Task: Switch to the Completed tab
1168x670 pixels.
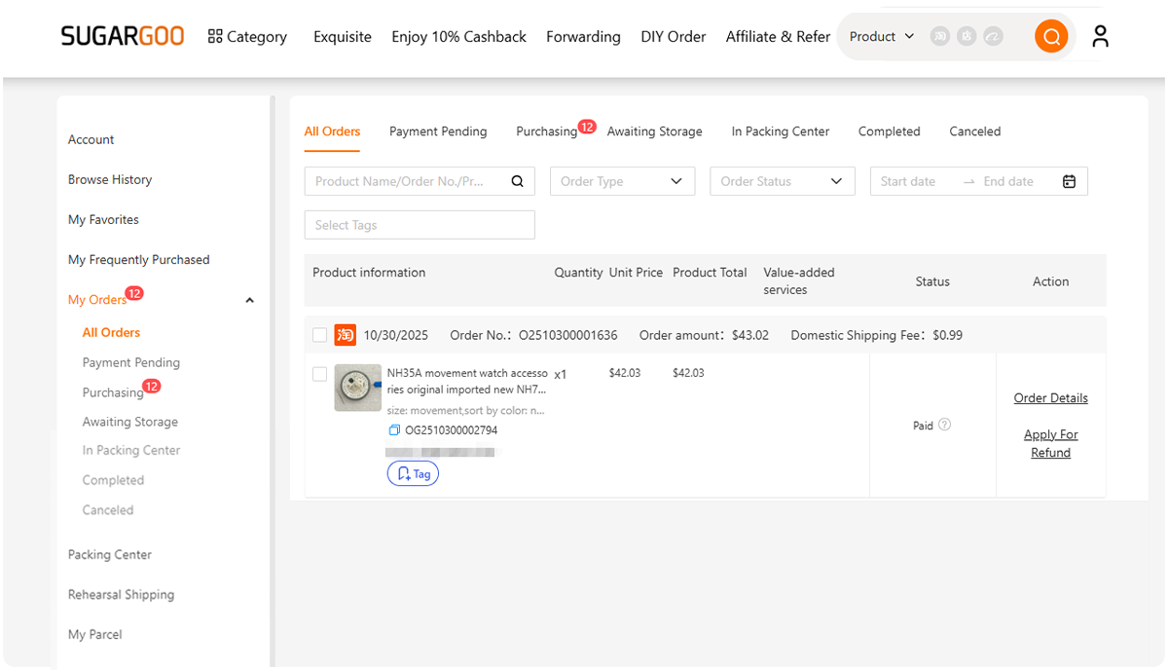Action: (889, 130)
